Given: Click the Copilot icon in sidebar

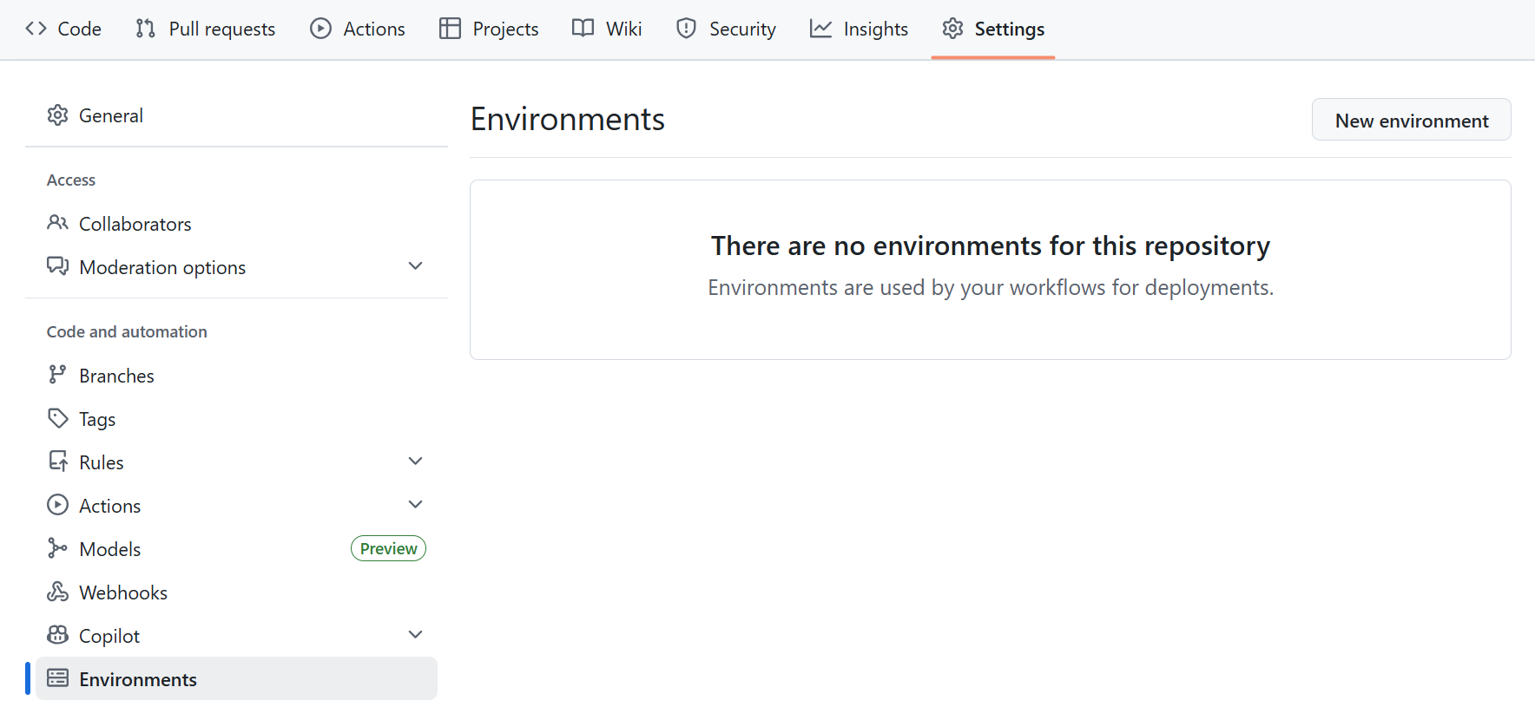Looking at the screenshot, I should [57, 635].
